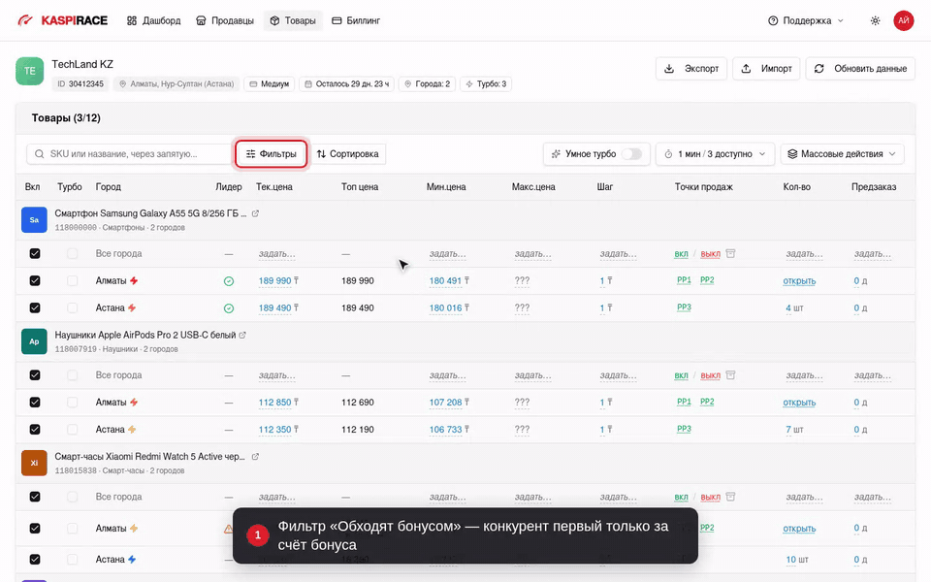Image resolution: width=931 pixels, height=582 pixels.
Task: Enable the Умное турбо switch
Action: point(631,154)
